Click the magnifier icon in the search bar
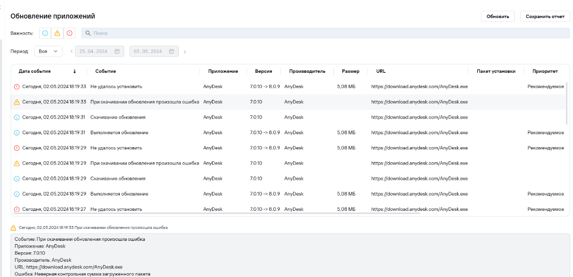The image size is (573, 277). (88, 33)
